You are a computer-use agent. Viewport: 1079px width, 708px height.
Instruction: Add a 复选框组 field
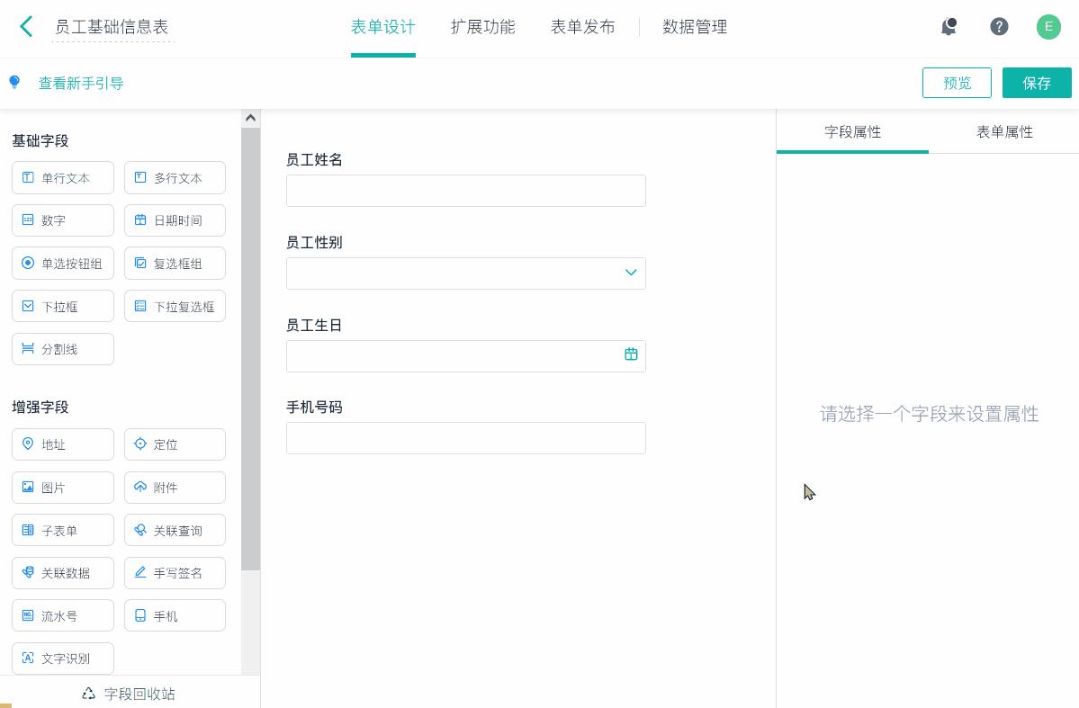pos(175,264)
